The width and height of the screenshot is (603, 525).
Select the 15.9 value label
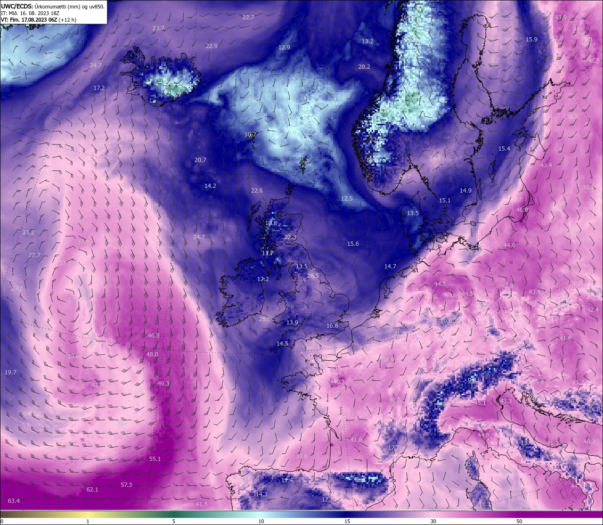coord(531,40)
